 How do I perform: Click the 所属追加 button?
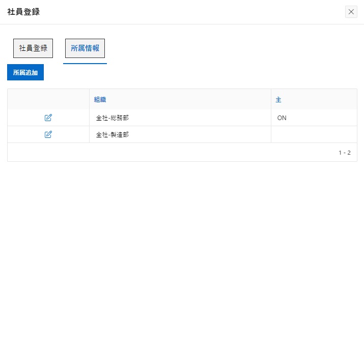click(25, 72)
